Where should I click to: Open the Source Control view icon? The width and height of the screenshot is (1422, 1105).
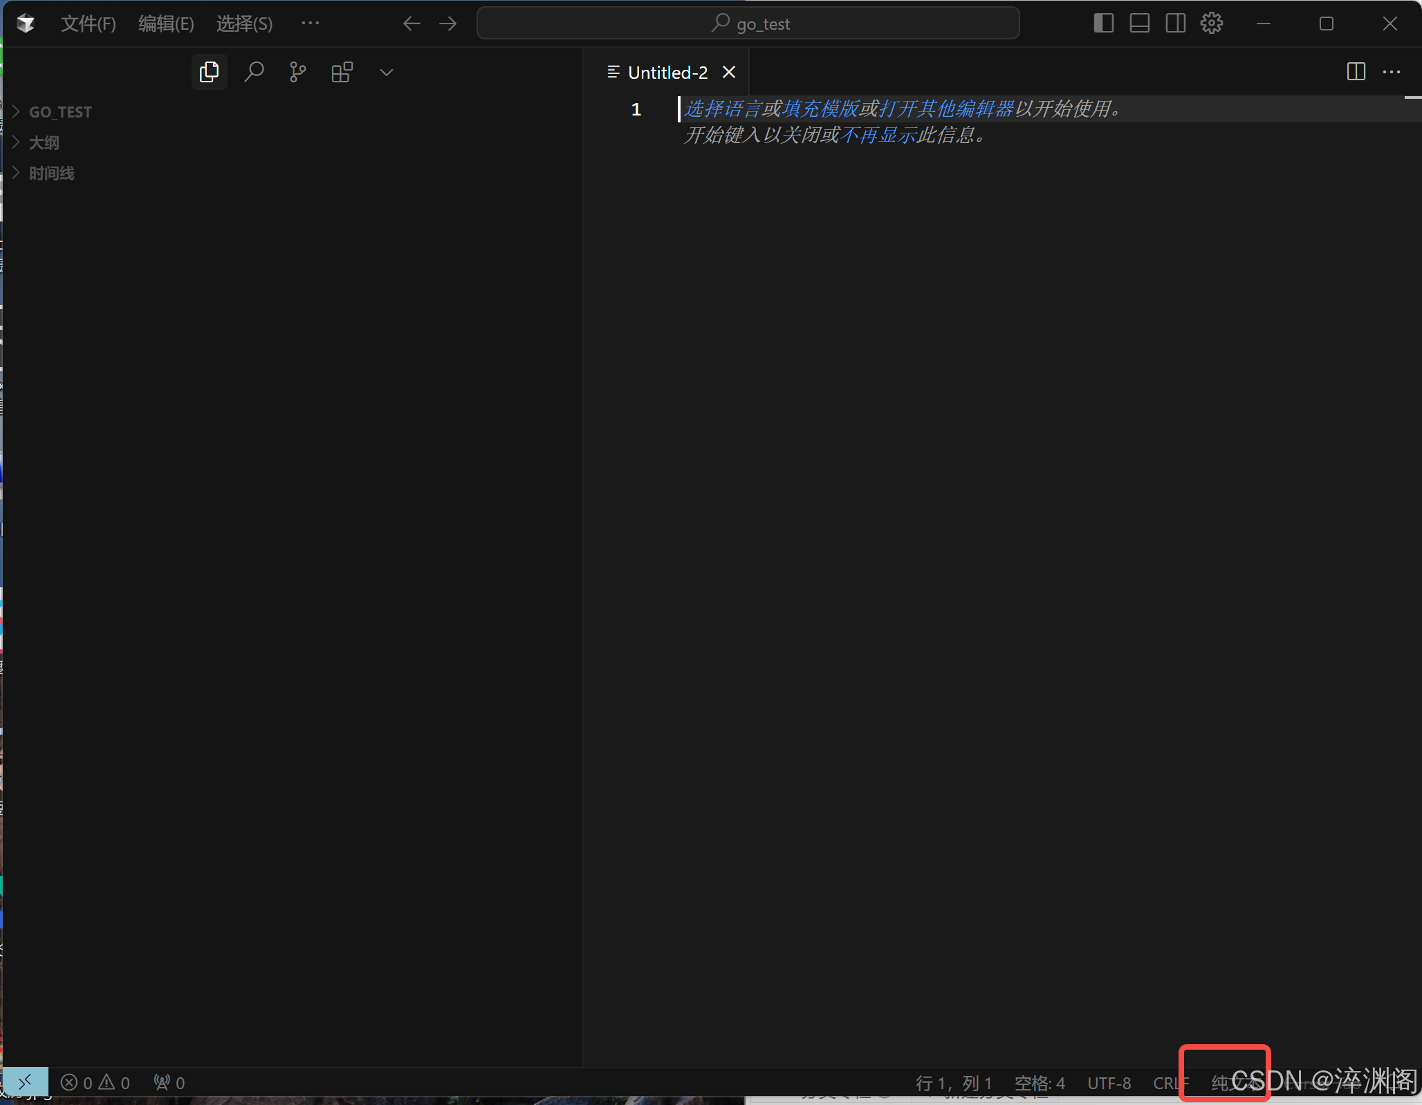[297, 72]
